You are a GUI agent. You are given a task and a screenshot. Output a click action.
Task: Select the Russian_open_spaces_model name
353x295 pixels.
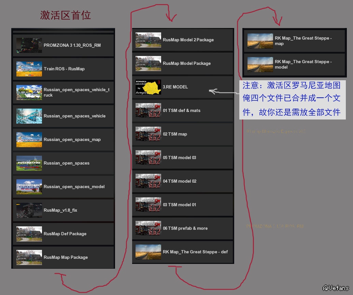74,187
